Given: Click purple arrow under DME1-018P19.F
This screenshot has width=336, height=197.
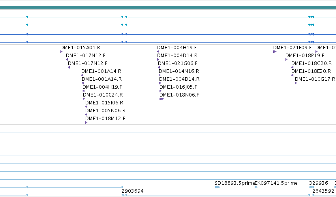Looking at the screenshot, I should 287,59.
